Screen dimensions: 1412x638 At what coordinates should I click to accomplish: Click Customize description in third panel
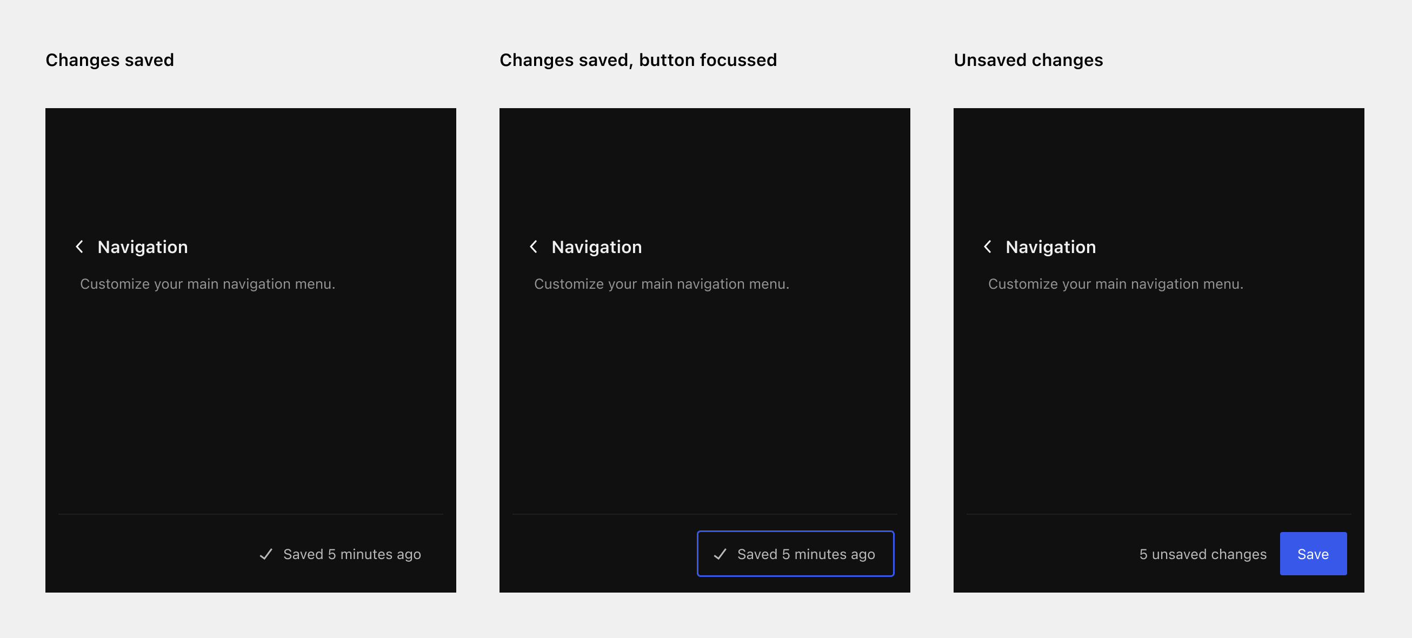click(1115, 284)
